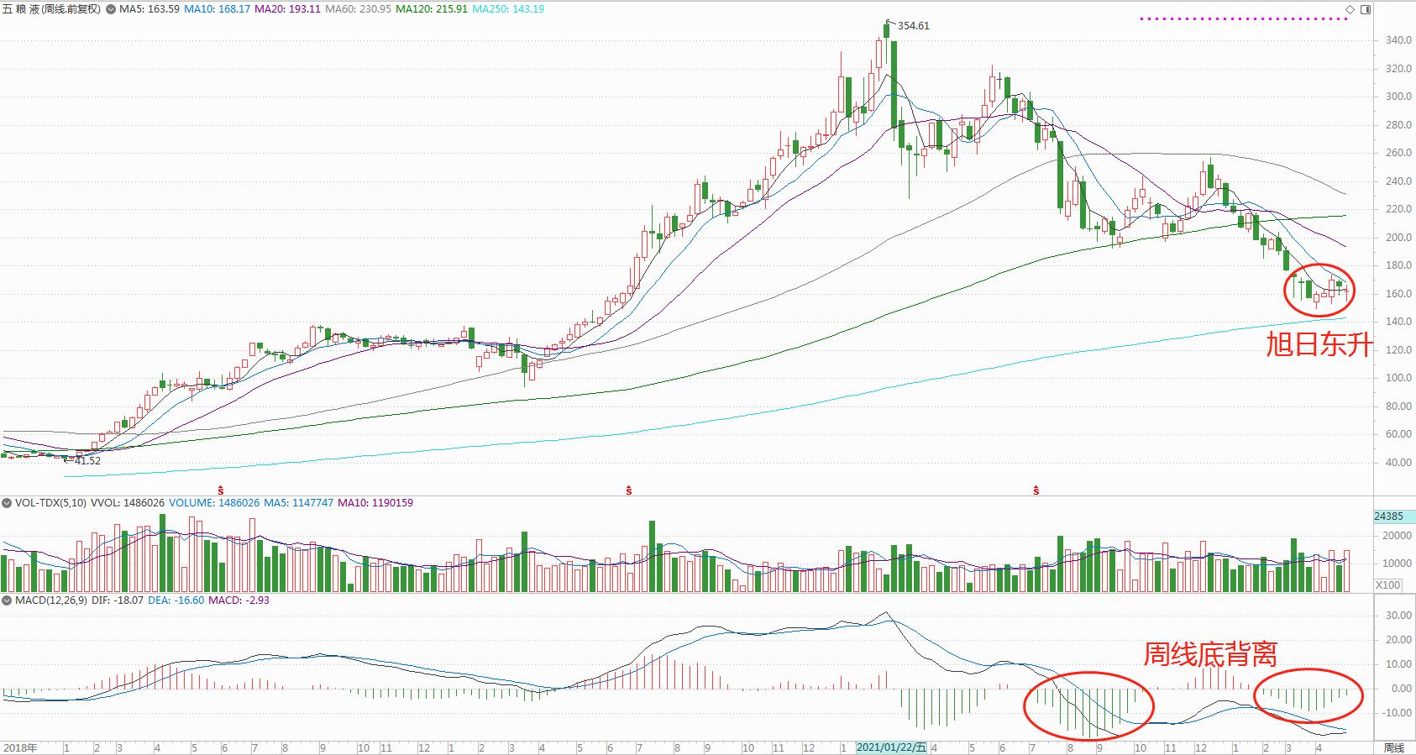Click the VVOL: 1486026 value
This screenshot has width=1416, height=755.
(128, 503)
